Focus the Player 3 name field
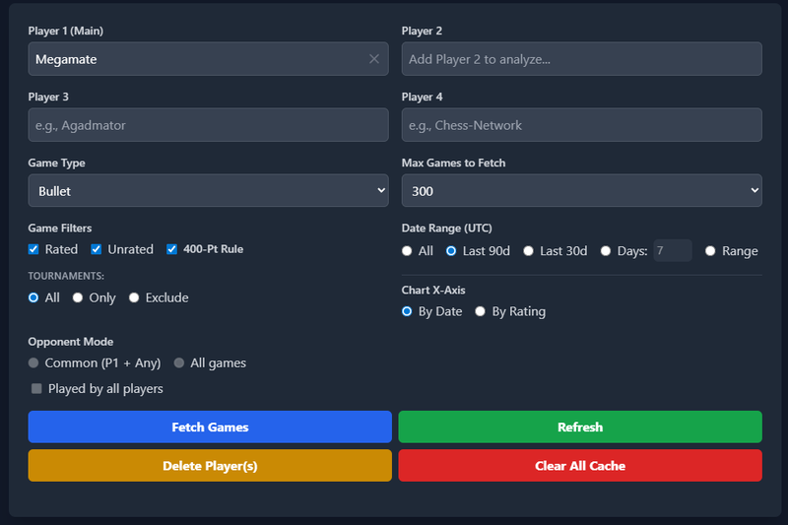Screen dimensions: 788x525 208,125
